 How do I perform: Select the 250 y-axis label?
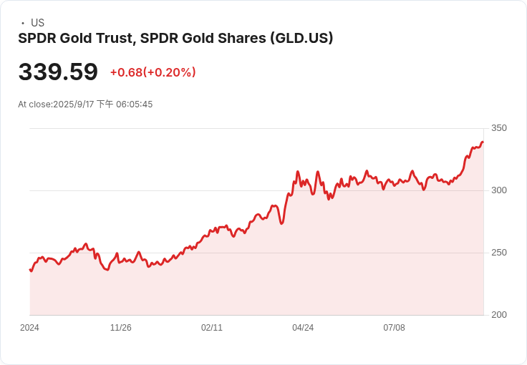click(x=499, y=253)
